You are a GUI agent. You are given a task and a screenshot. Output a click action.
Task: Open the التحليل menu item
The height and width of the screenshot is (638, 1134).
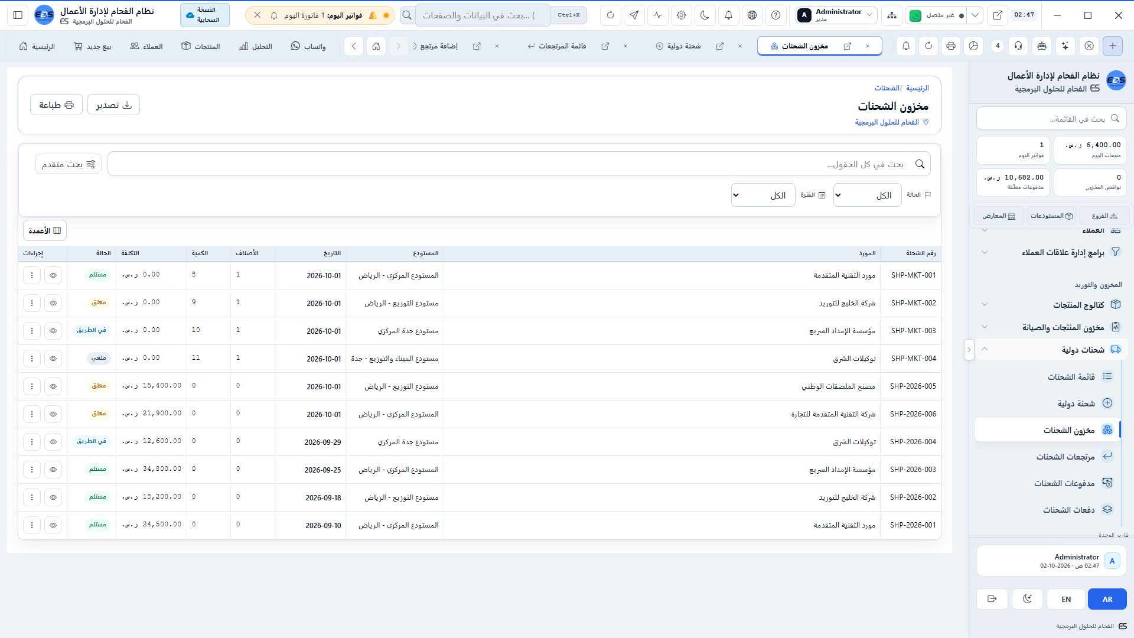click(256, 46)
